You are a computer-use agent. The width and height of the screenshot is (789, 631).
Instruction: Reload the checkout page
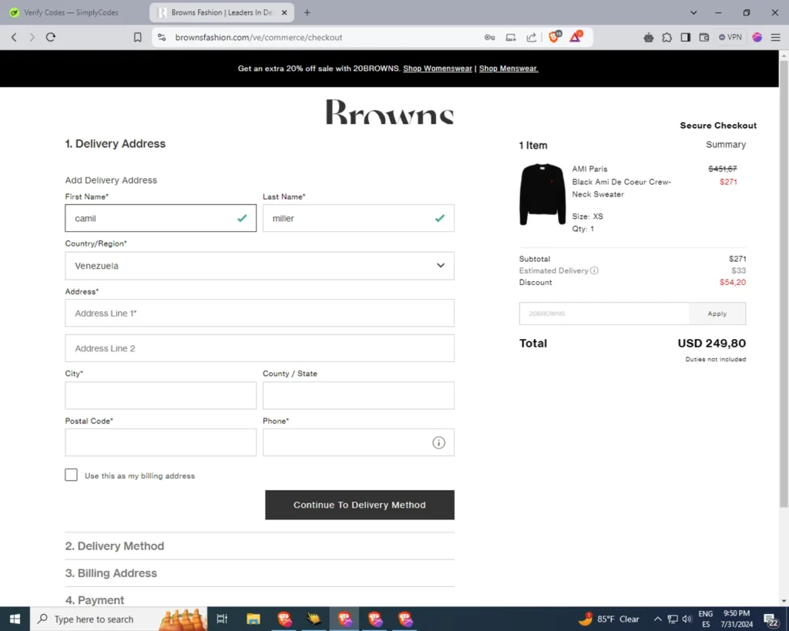point(51,37)
